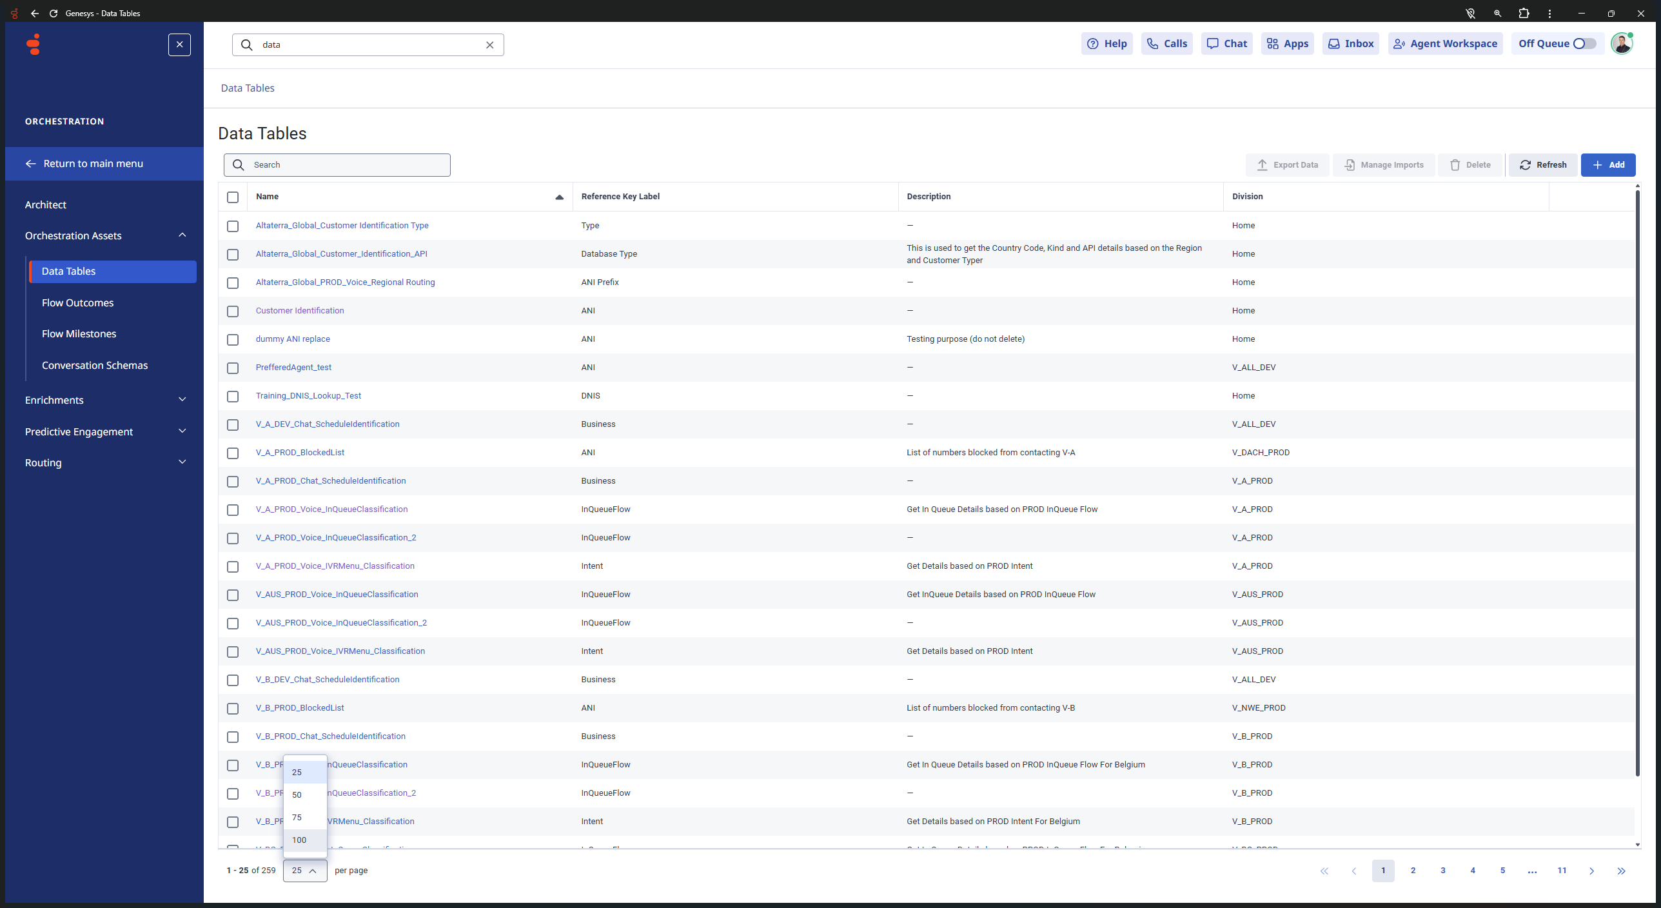This screenshot has width=1661, height=908.
Task: Toggle the select-all header checkbox
Action: click(x=233, y=197)
